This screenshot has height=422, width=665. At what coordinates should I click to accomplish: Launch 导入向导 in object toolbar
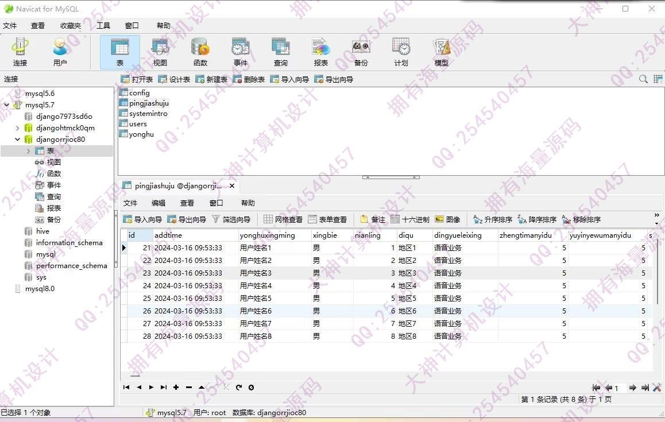pyautogui.click(x=289, y=79)
